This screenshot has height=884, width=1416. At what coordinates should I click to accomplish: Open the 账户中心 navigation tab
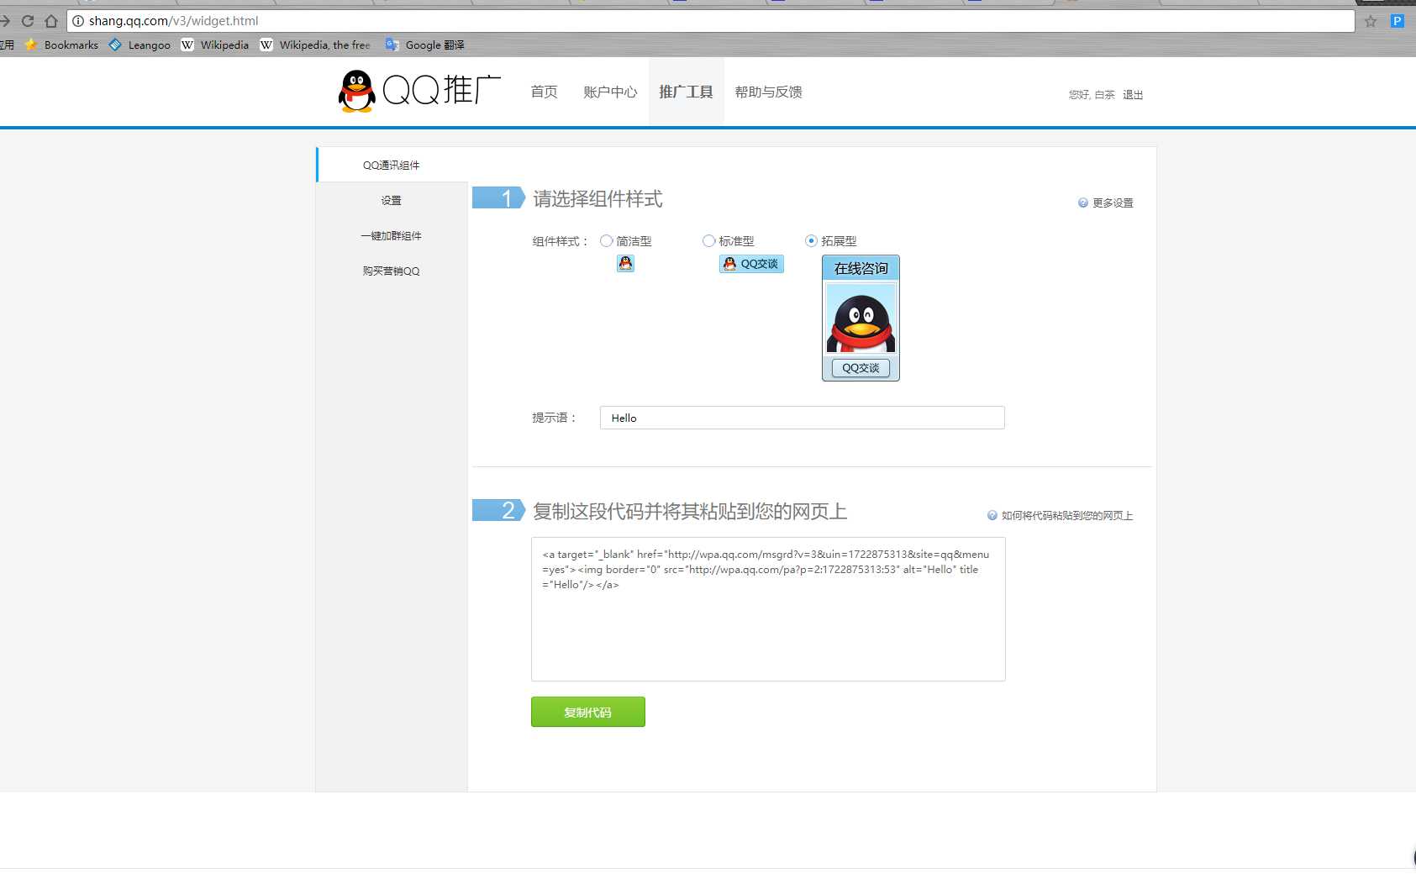pos(610,92)
